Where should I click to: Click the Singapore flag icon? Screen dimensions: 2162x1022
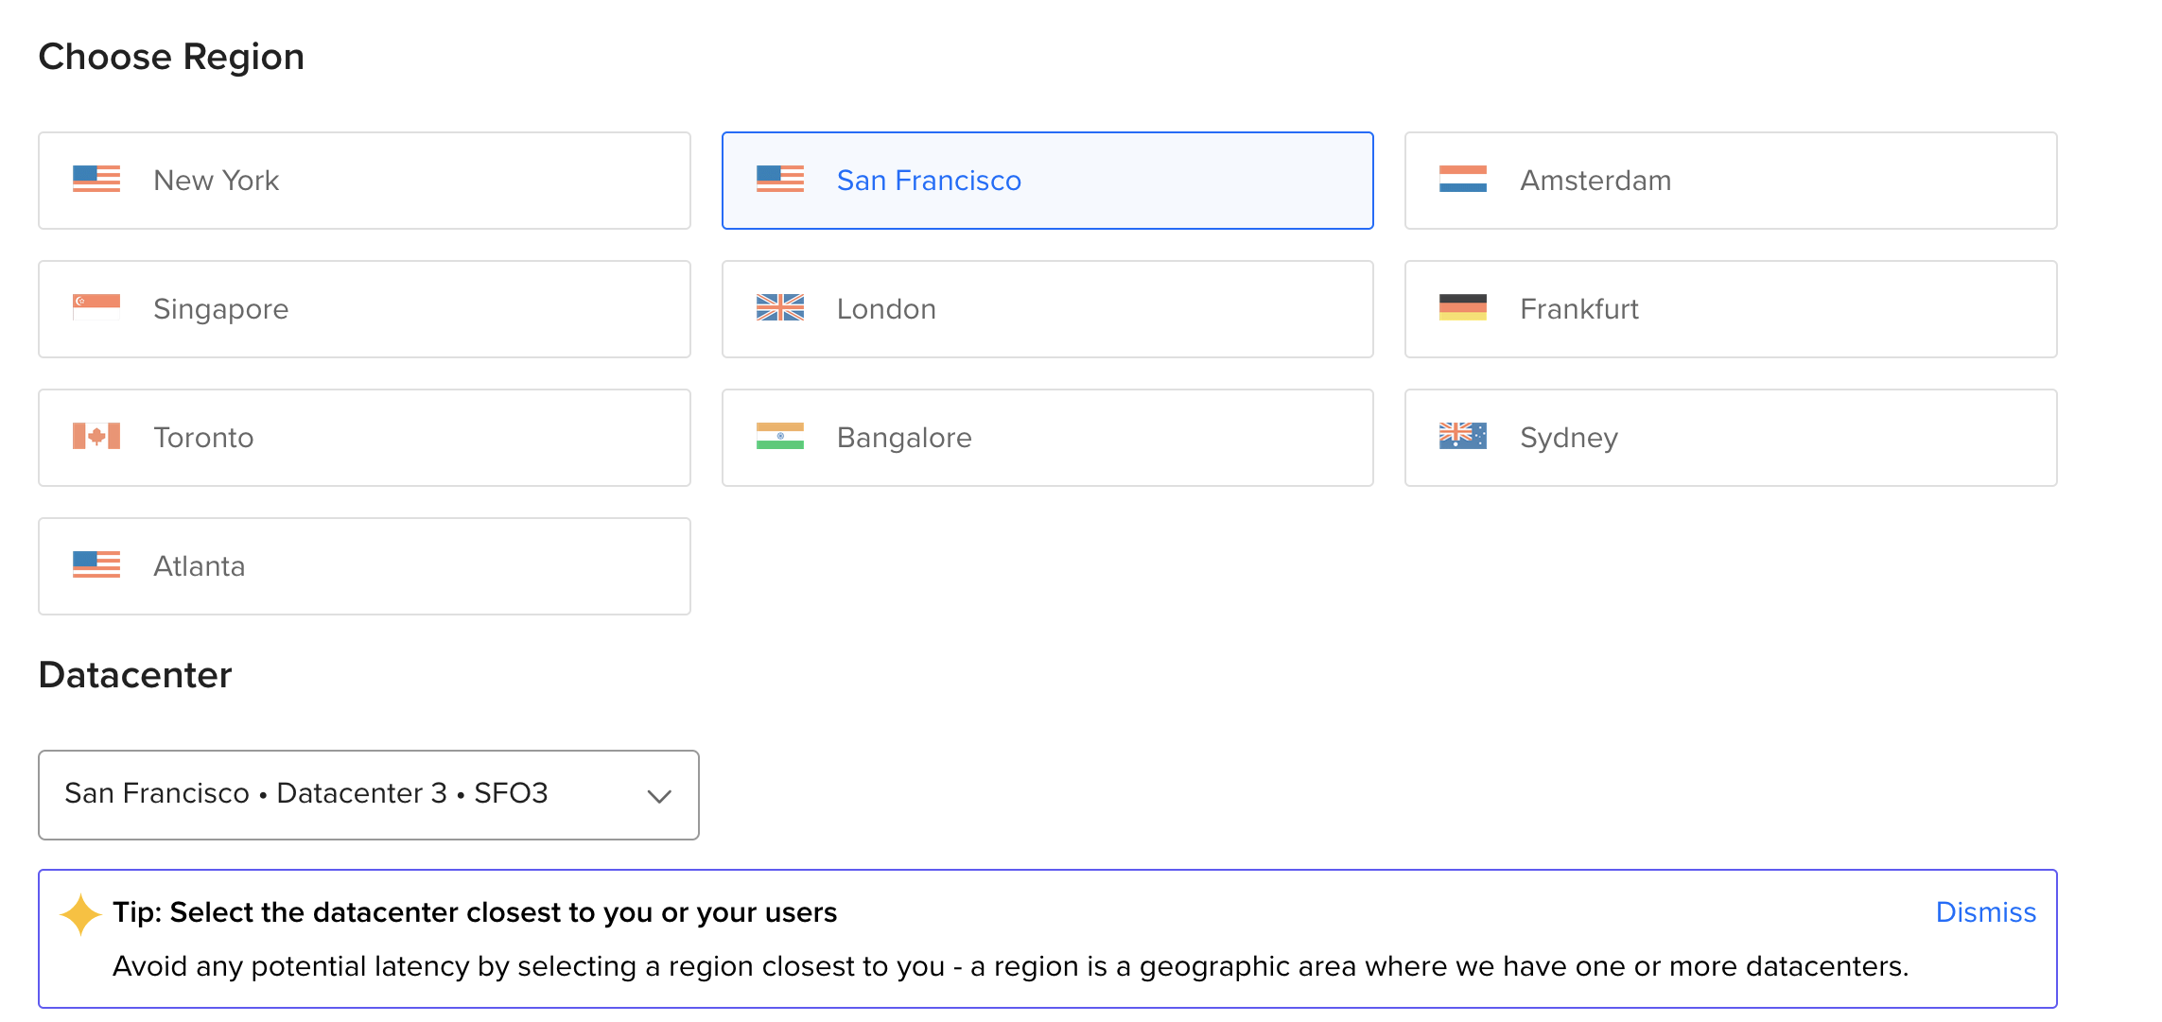[96, 308]
